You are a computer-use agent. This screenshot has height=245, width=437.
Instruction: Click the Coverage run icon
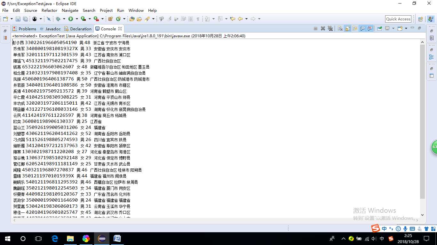click(x=83, y=19)
